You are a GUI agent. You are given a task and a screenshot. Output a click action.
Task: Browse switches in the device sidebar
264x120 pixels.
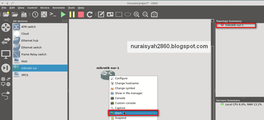pyautogui.click(x=6, y=41)
